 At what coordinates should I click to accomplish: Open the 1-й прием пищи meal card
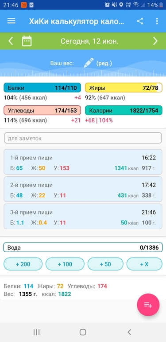83,162
